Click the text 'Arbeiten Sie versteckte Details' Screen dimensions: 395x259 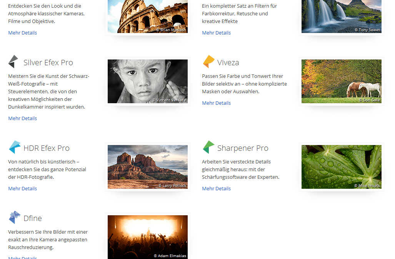click(x=236, y=162)
